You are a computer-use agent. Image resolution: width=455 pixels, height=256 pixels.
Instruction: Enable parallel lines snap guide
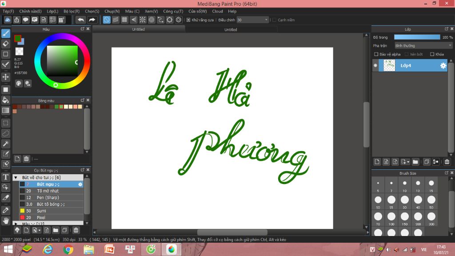coord(116,20)
